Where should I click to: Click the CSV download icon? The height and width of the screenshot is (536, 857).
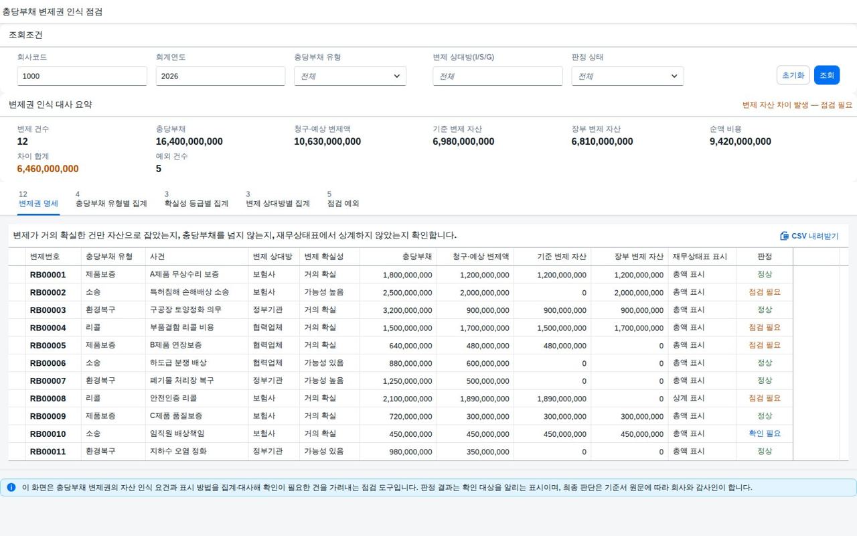(785, 236)
